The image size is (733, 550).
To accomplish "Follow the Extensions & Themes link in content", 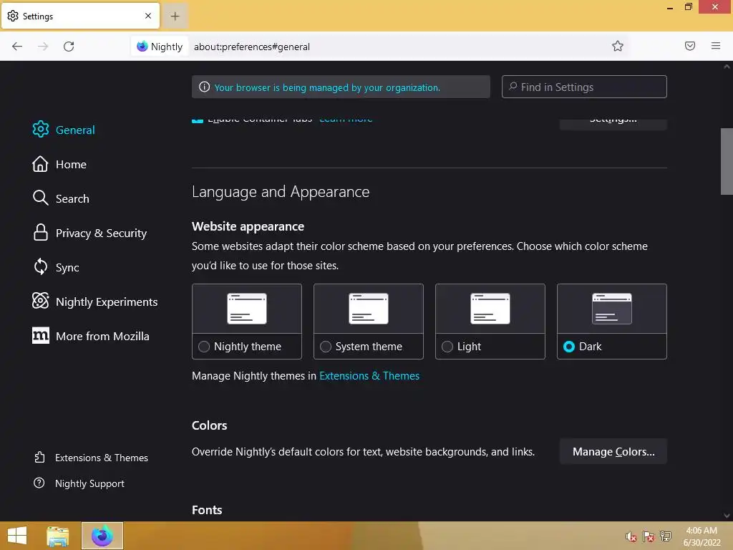I will pos(369,375).
